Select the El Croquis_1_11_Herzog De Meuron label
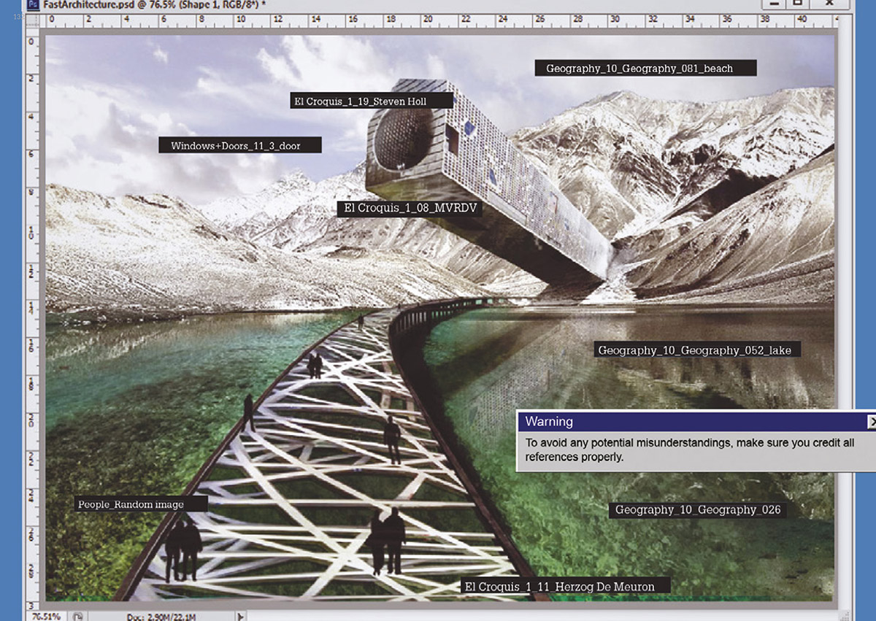The image size is (876, 621). click(560, 586)
